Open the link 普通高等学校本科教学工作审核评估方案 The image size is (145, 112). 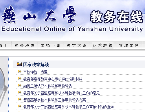click(54, 100)
